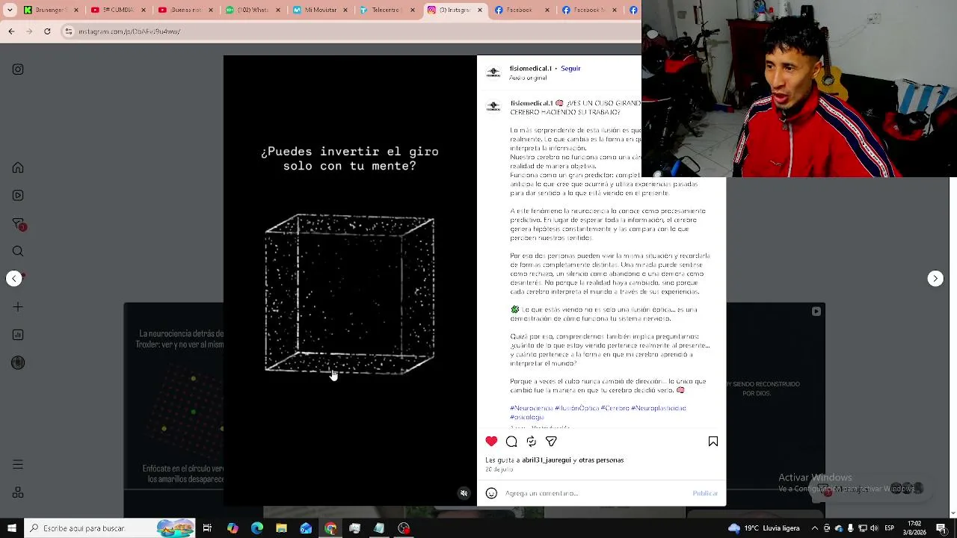The image size is (957, 538).
Task: Switch to the CUMBIA YouTube tab
Action: point(118,10)
